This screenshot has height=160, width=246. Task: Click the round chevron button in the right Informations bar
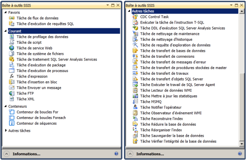[130, 154]
